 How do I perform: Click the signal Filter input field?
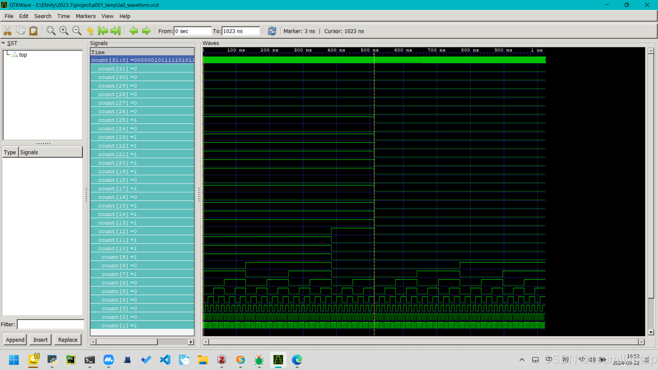[x=50, y=324]
